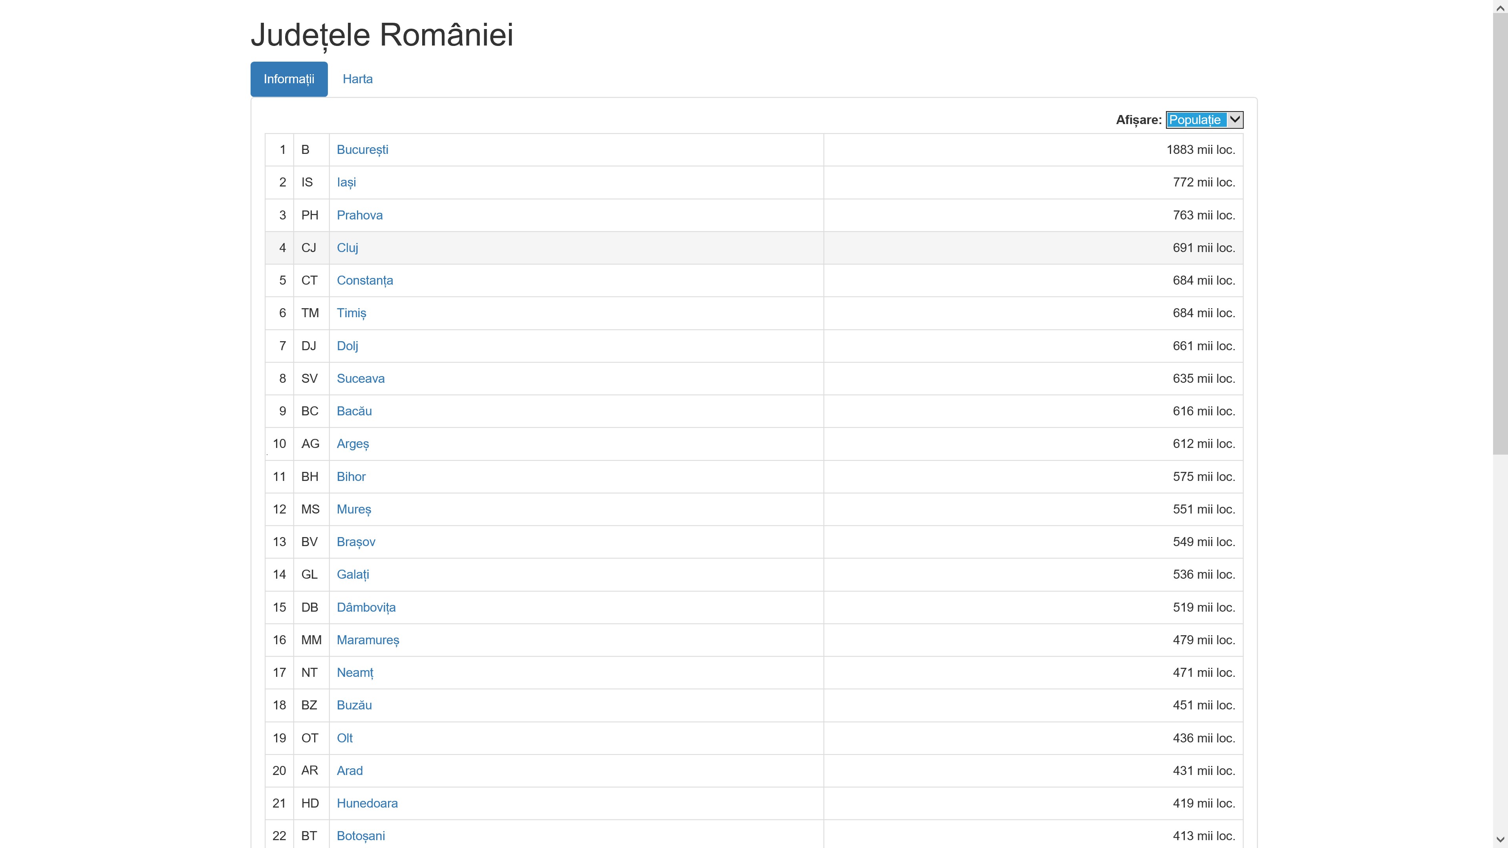This screenshot has width=1508, height=848.
Task: Open the București link
Action: tap(362, 150)
